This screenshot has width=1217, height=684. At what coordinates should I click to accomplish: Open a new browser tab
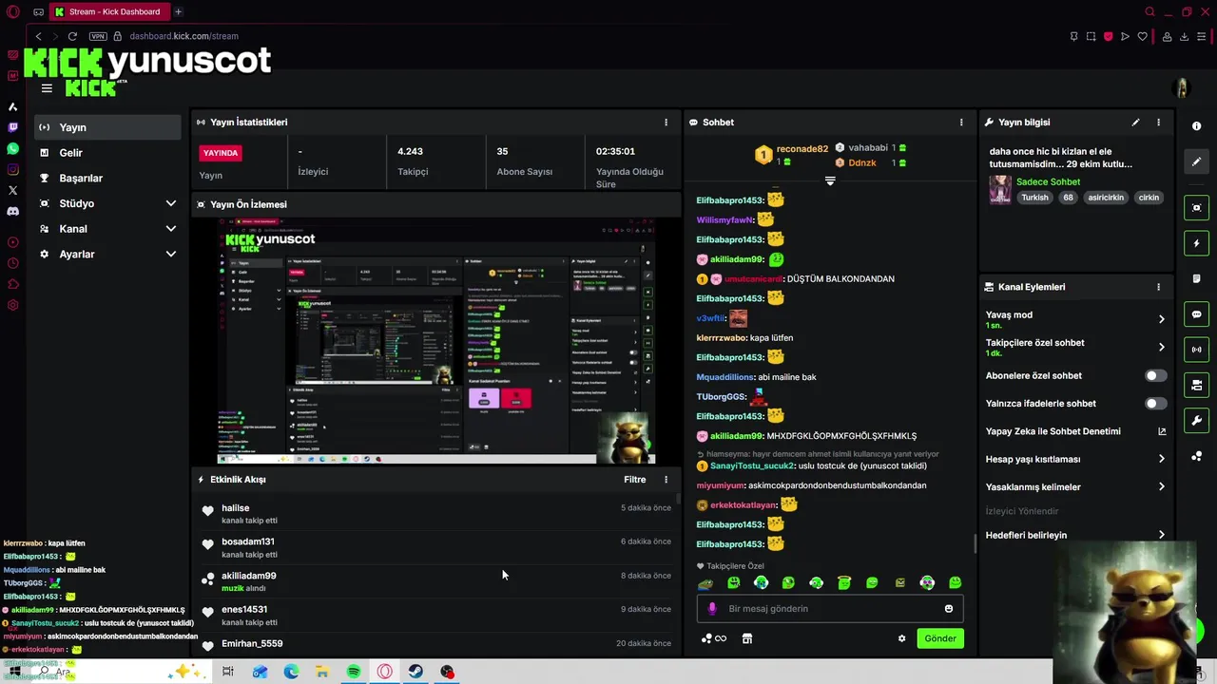tap(178, 11)
